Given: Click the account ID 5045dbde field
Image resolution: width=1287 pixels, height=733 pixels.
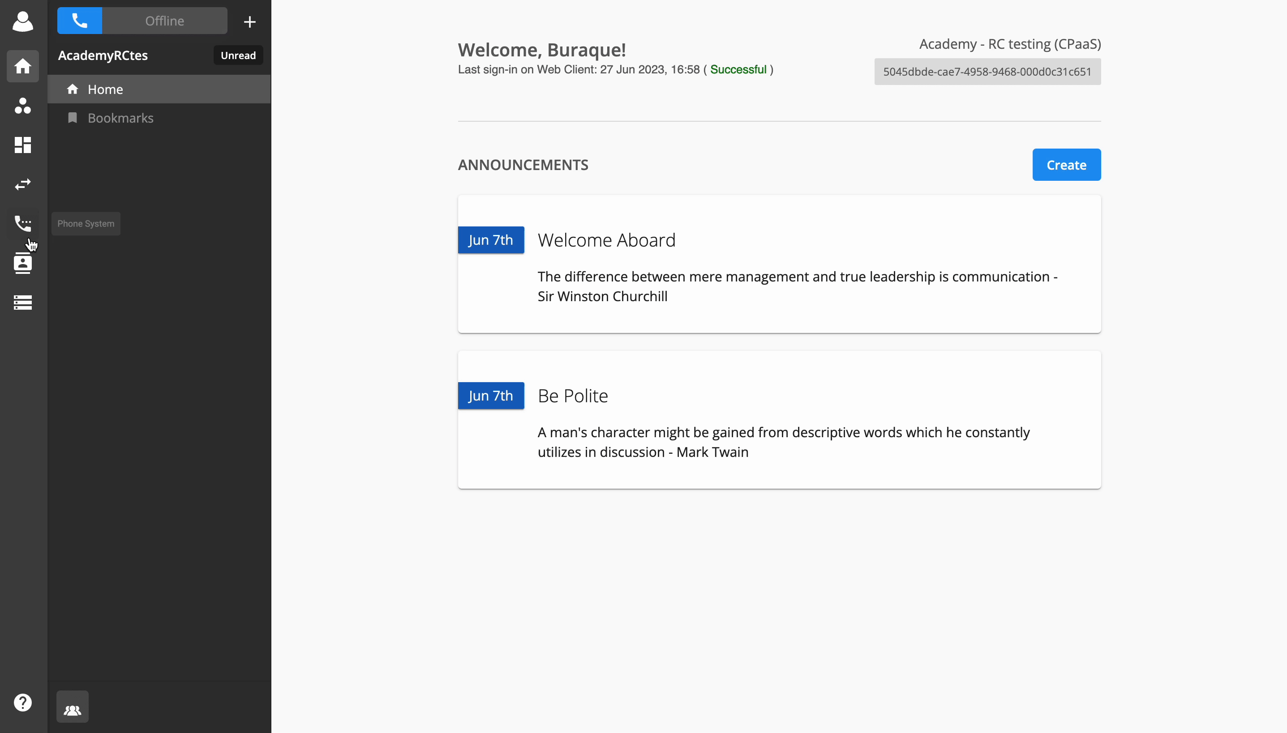Looking at the screenshot, I should click(x=987, y=72).
